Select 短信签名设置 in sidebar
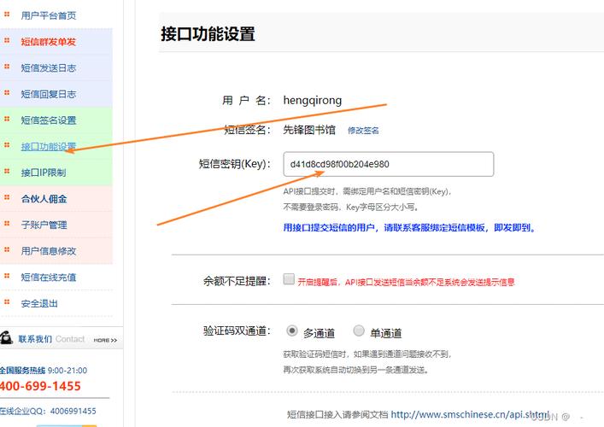 [49, 120]
